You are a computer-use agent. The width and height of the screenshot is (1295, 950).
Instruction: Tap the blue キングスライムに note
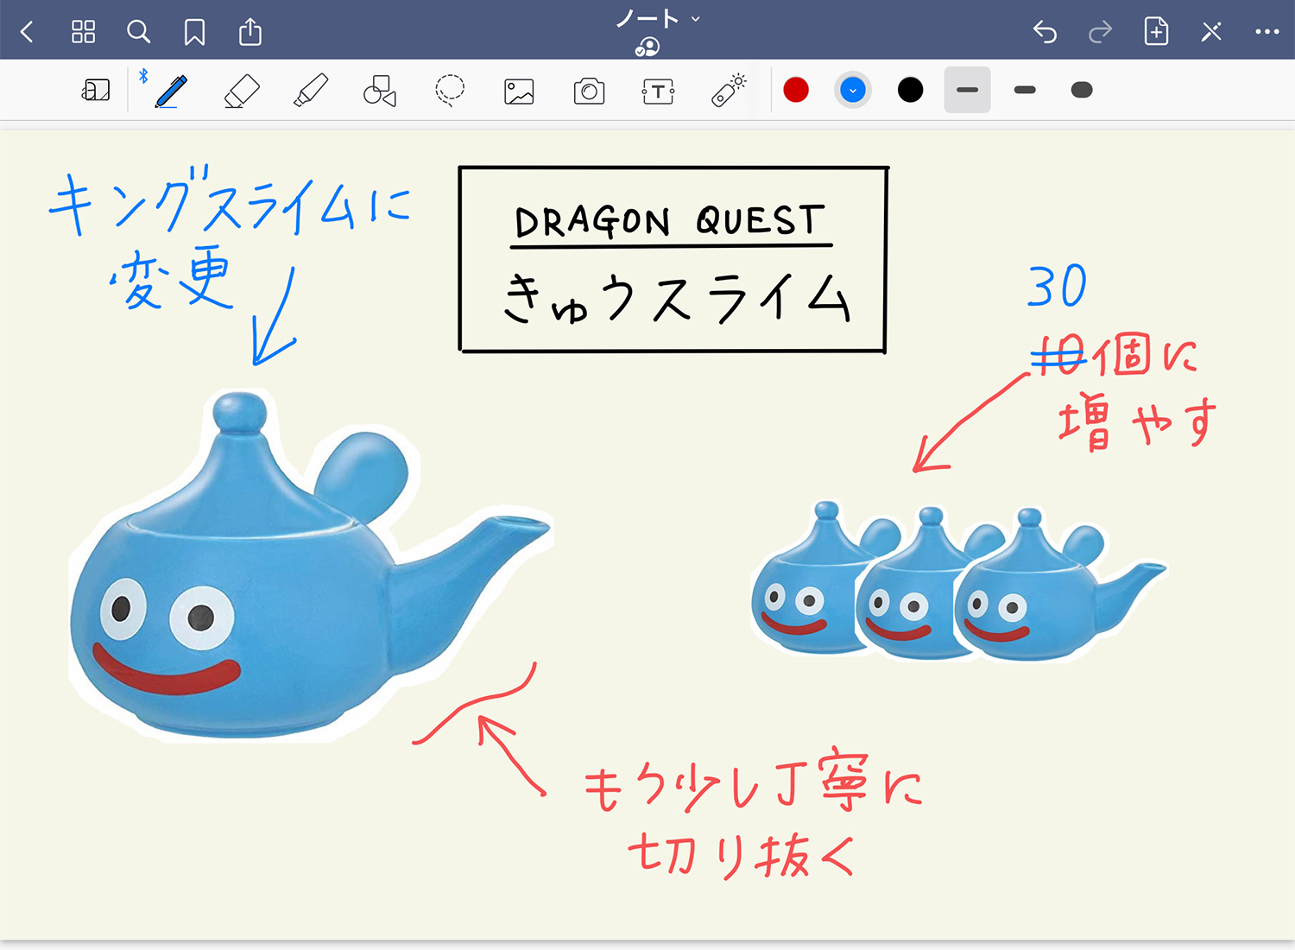coord(229,201)
